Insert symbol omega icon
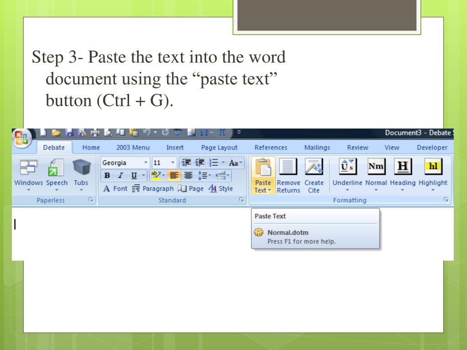Viewport: 467px width, 350px height. [204, 133]
